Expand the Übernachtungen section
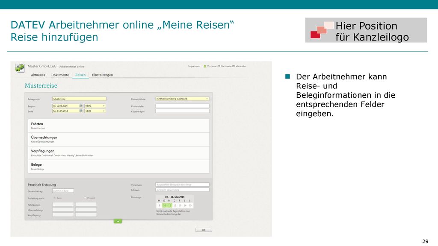Screen dimensions: 438x246 click(119, 140)
